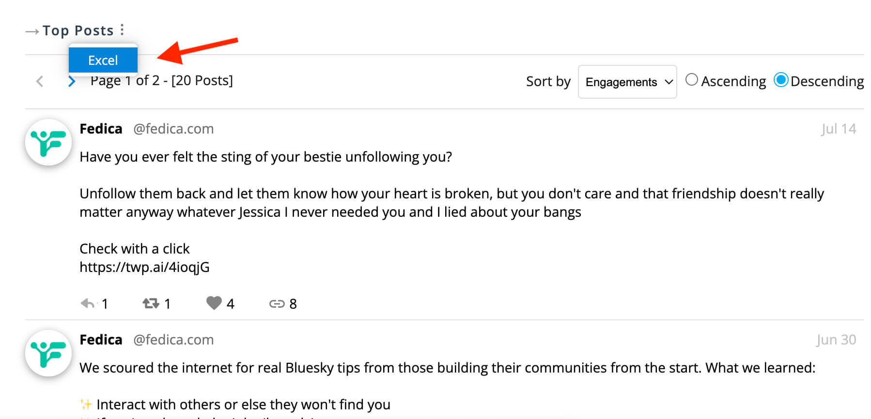Click the Fedica name on the Jun 30 post
871x419 pixels.
[101, 340]
